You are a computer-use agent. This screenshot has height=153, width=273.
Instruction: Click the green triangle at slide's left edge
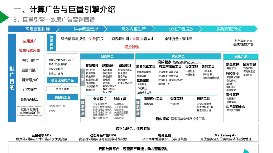pyautogui.click(x=3, y=17)
